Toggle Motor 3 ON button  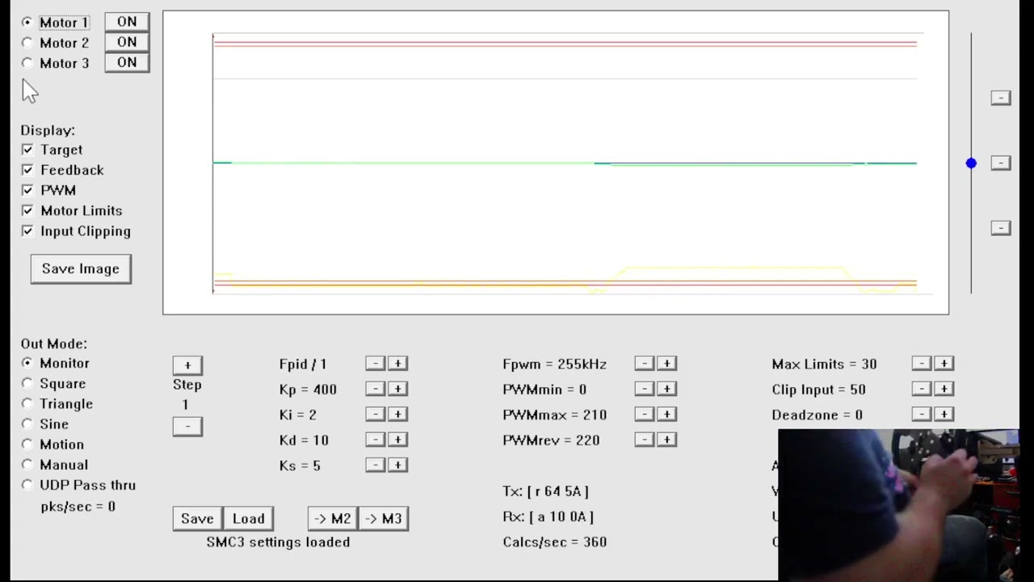[127, 62]
